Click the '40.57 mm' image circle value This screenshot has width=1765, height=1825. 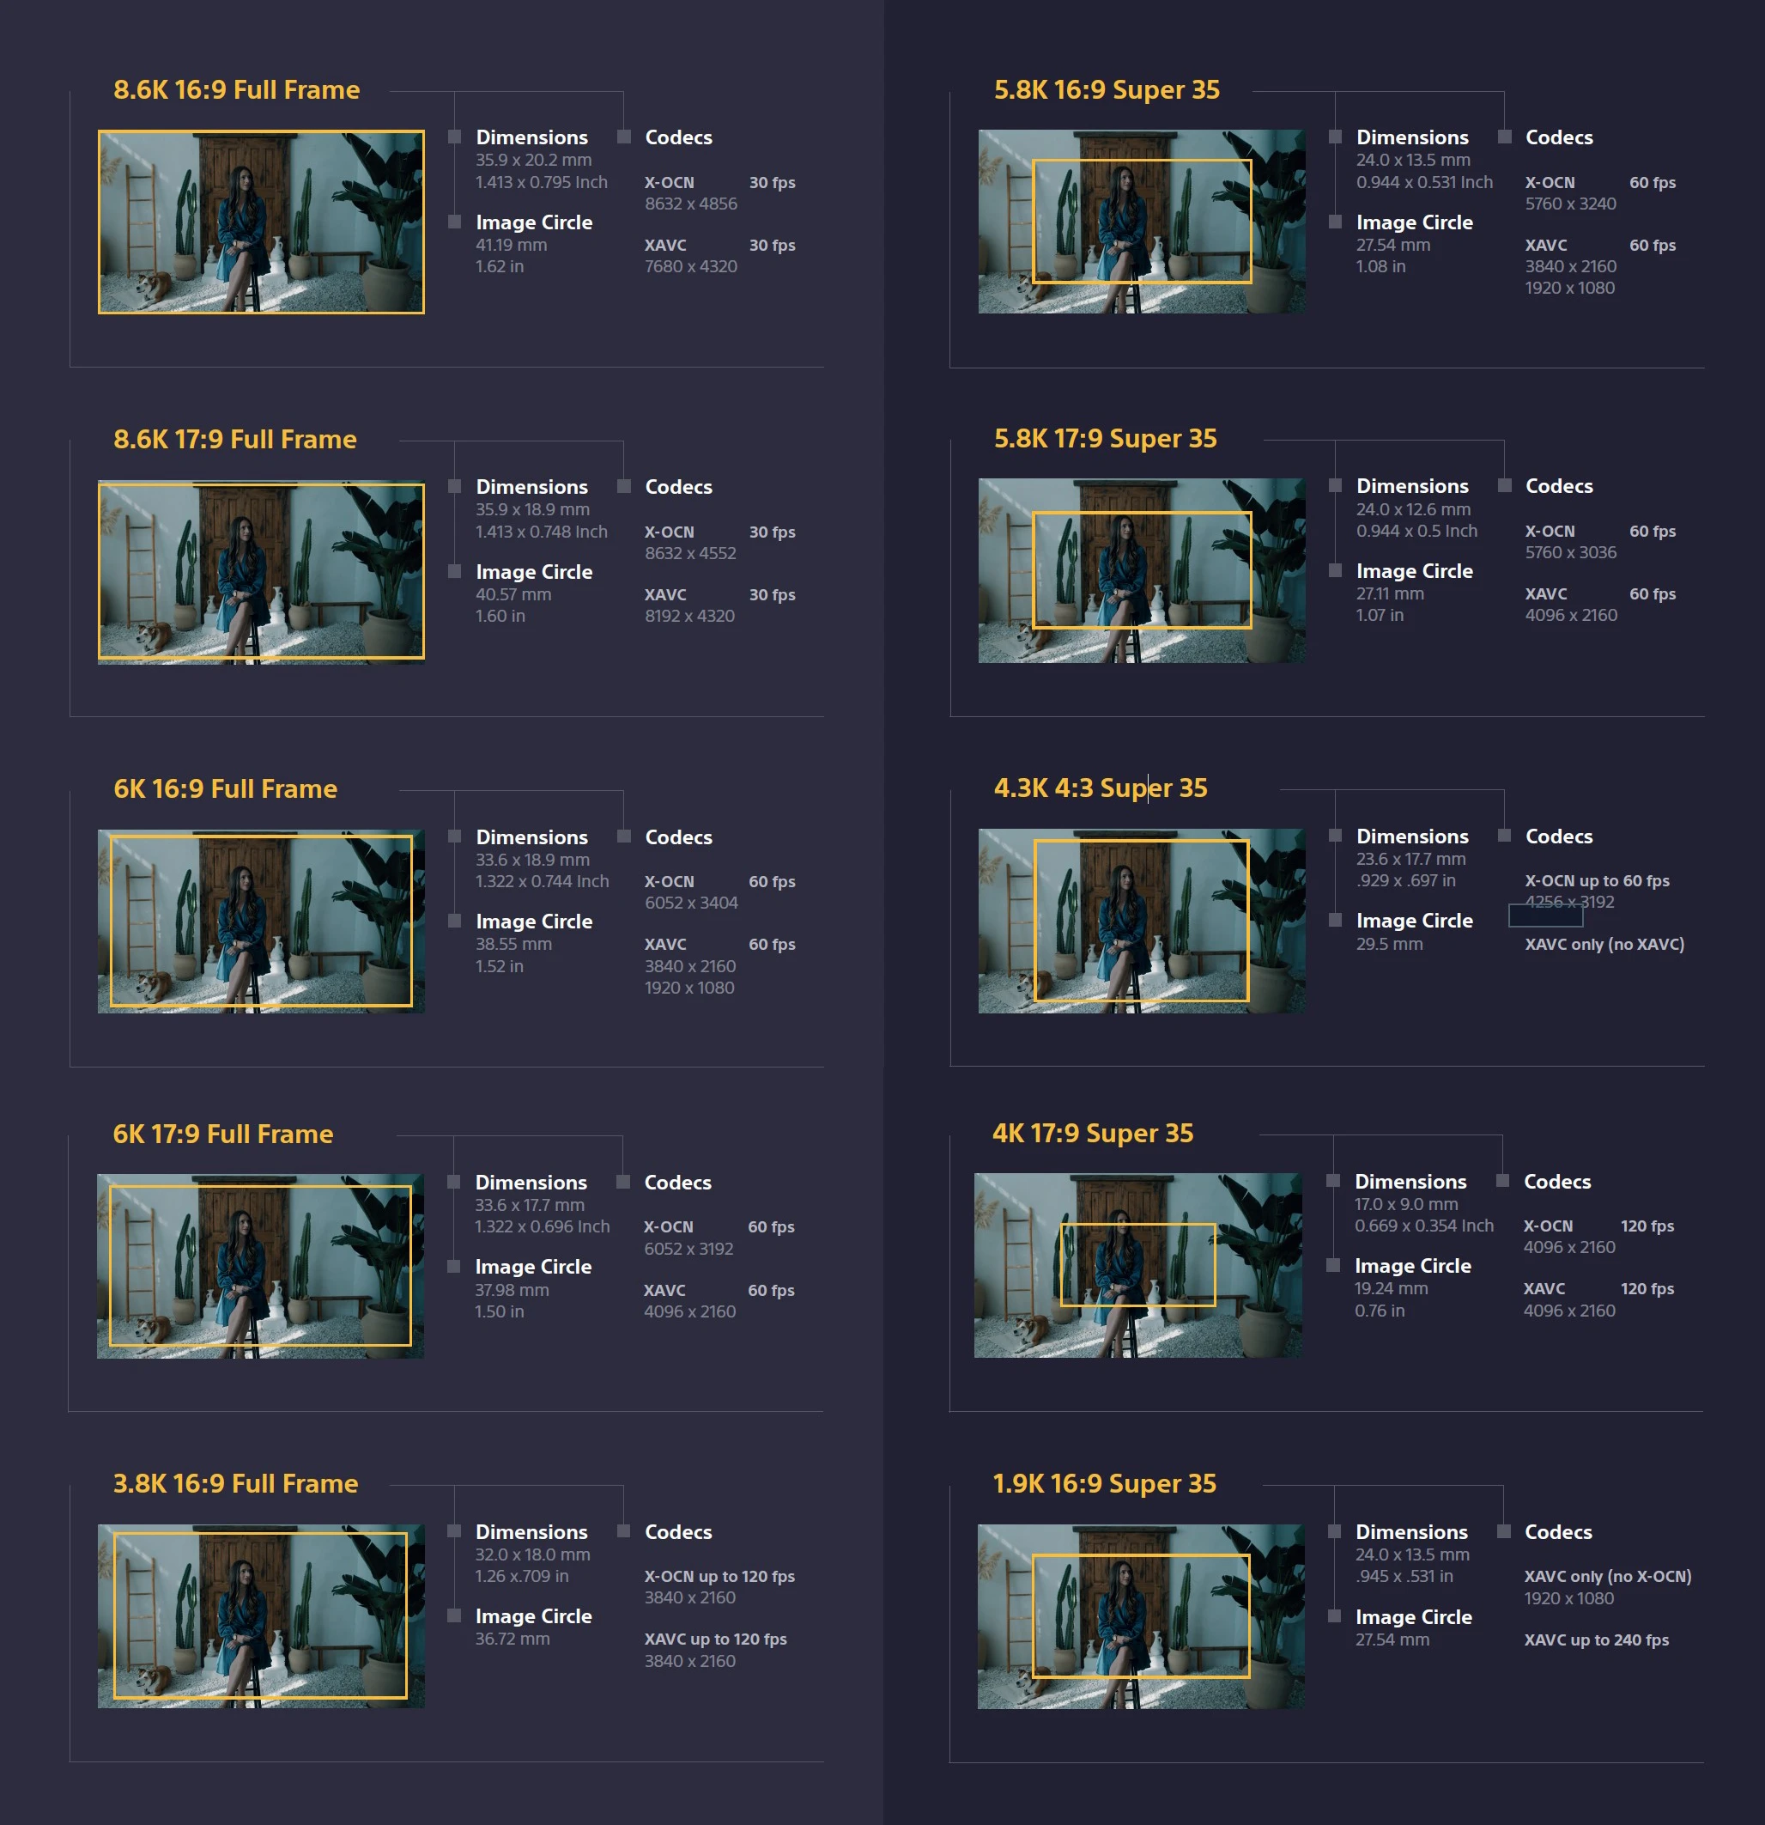coord(513,593)
